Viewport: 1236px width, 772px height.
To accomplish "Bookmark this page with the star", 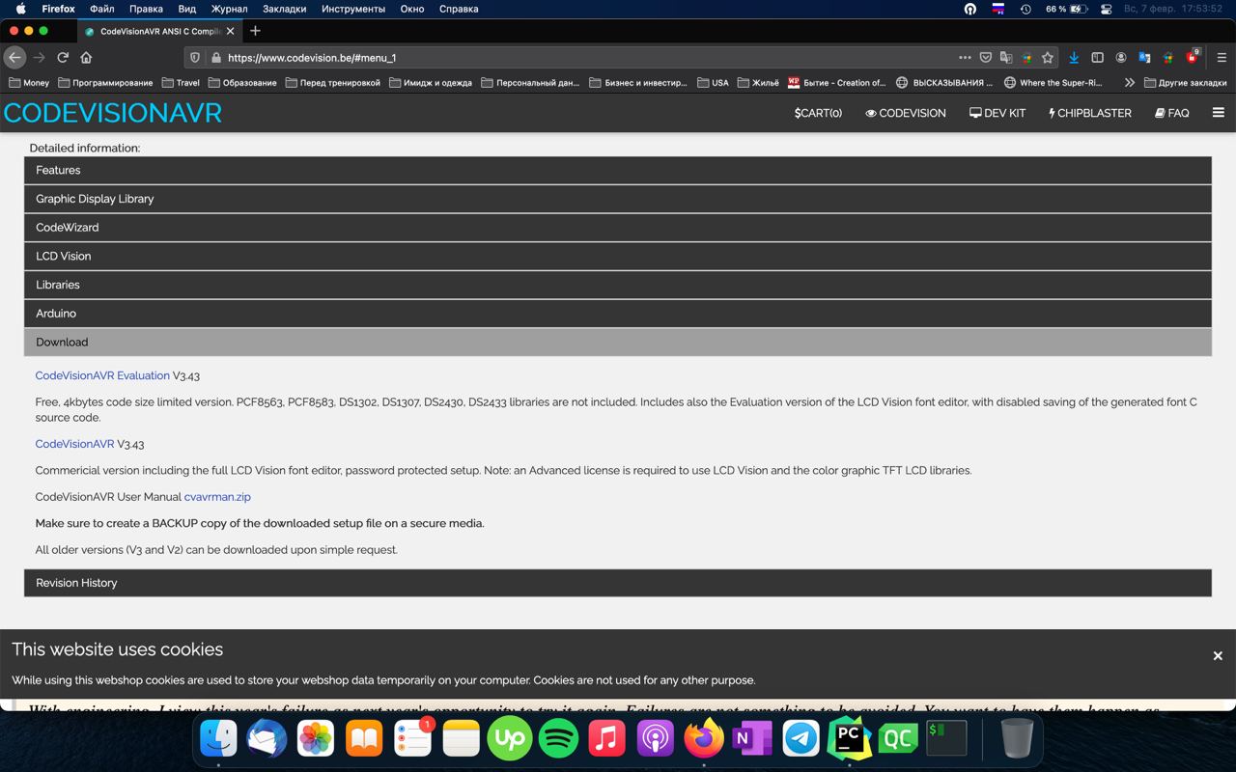I will pos(1048,58).
